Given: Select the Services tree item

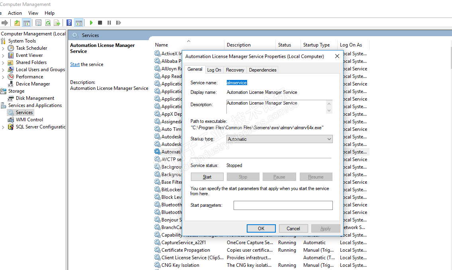Looking at the screenshot, I should tap(24, 113).
